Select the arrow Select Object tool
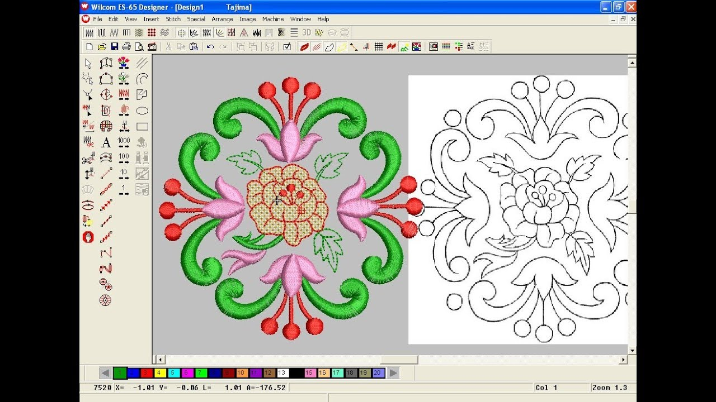Screen dimensions: 716x402 point(88,63)
